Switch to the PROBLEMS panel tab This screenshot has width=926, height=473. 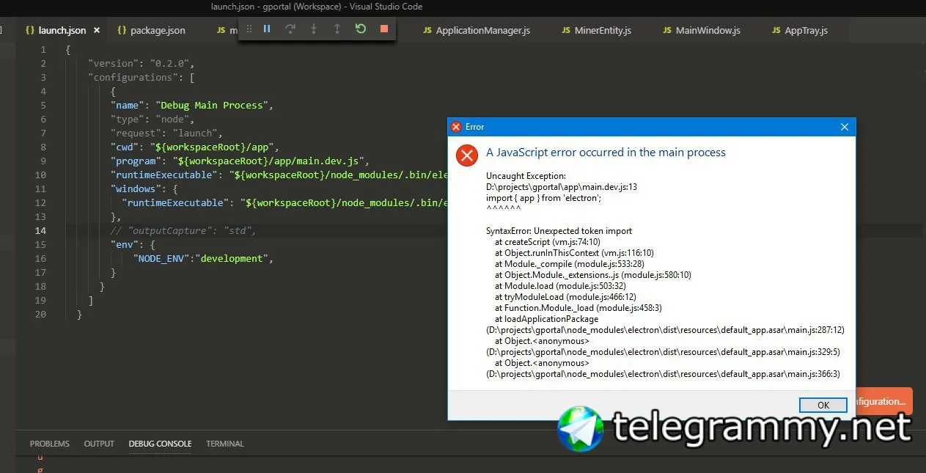coord(50,444)
